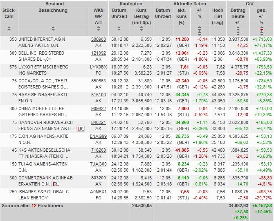274x221 pixels.
Task: Select CHINA MOBILE LTD. position name
Action: click(45, 112)
